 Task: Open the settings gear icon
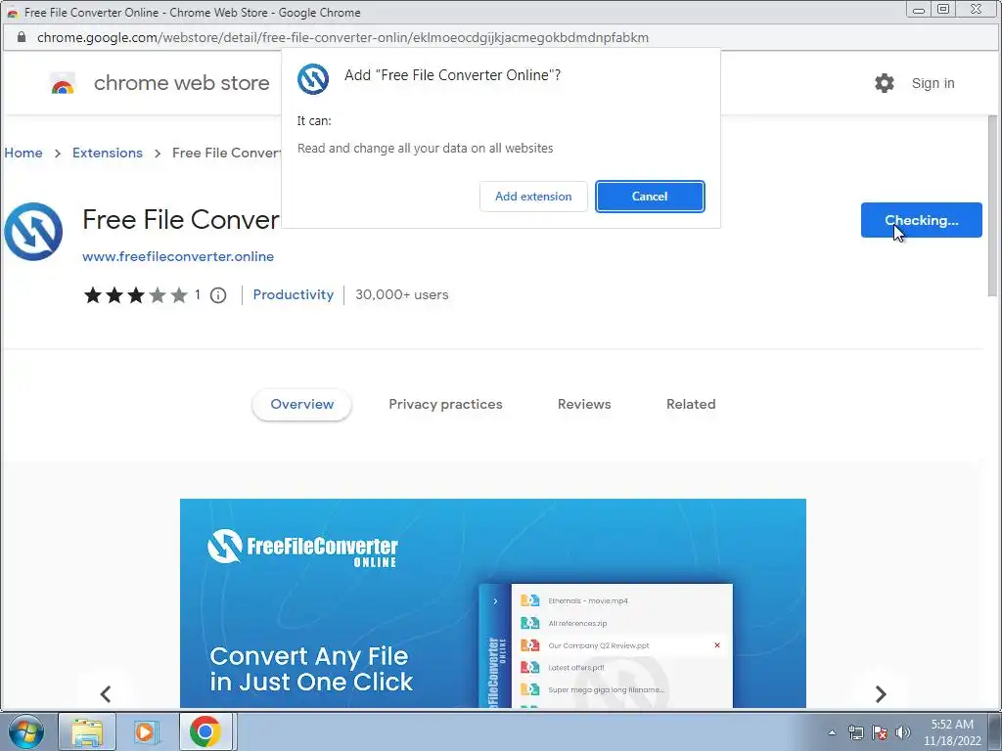pos(885,83)
